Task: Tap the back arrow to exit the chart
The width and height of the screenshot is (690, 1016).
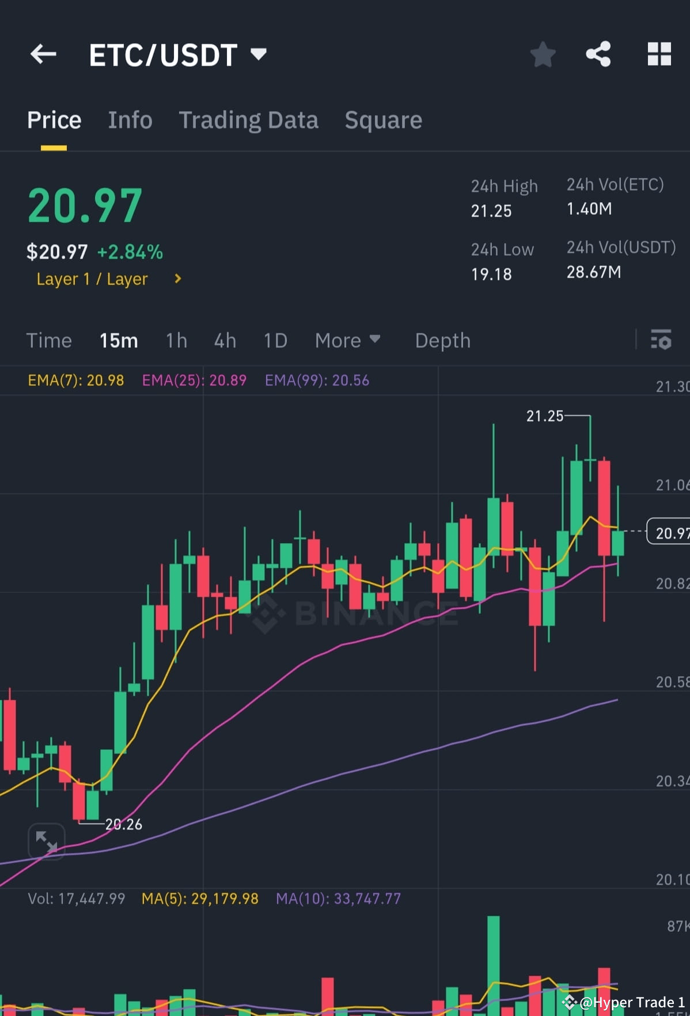Action: click(x=44, y=54)
